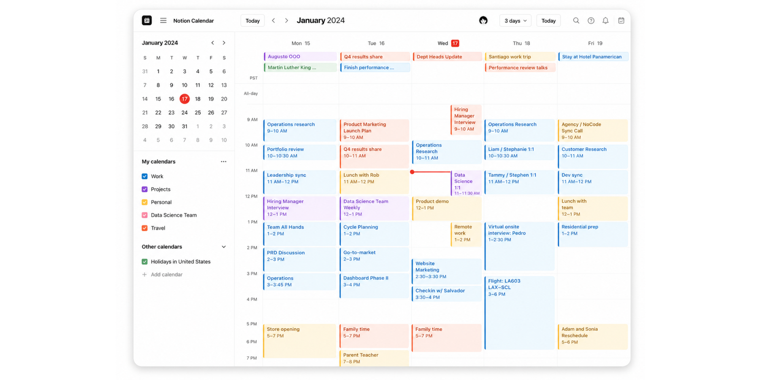Viewport: 760px width, 380px height.
Task: Click the Add calendar link
Action: (x=166, y=274)
